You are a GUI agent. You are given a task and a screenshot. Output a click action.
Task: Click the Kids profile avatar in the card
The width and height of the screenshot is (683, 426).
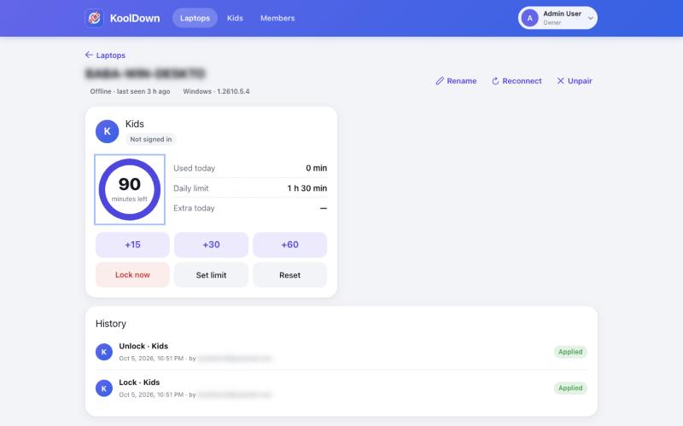click(x=108, y=131)
